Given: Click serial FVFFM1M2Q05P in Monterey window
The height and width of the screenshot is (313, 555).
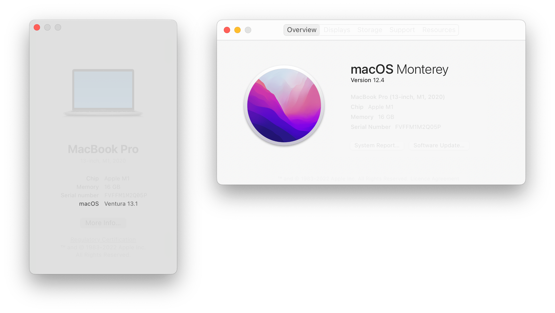Looking at the screenshot, I should (x=418, y=127).
